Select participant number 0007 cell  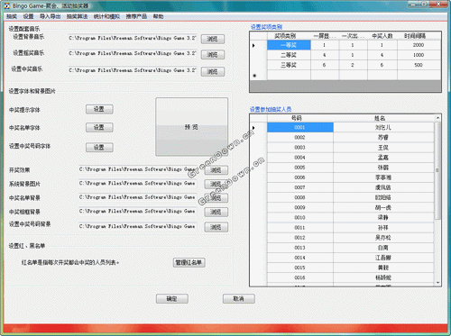coord(300,187)
